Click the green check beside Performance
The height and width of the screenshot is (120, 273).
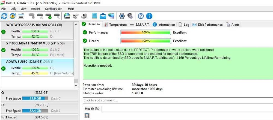[85, 32]
